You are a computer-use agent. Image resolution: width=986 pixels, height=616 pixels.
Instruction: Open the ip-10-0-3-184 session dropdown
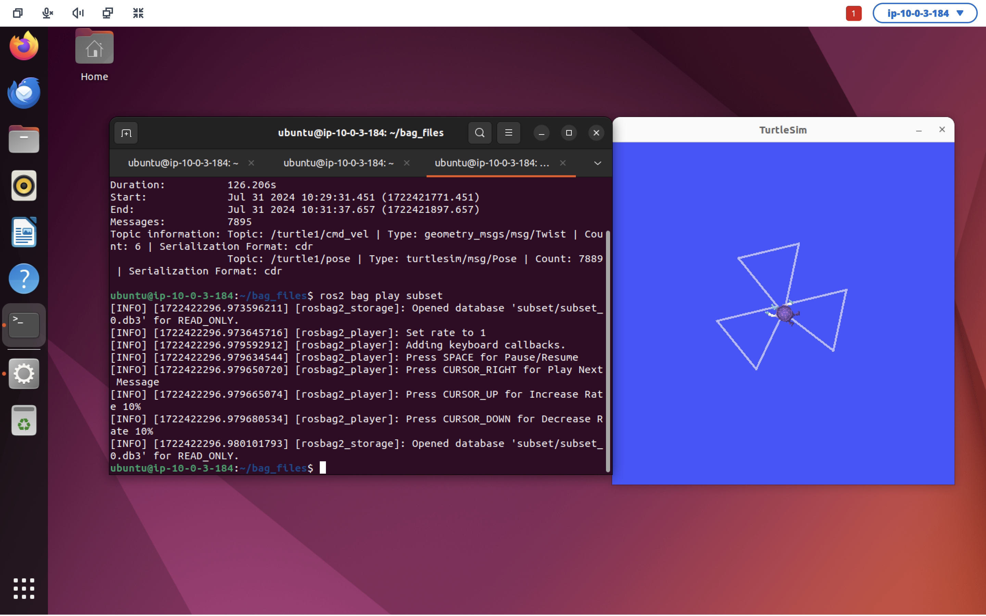(x=924, y=13)
